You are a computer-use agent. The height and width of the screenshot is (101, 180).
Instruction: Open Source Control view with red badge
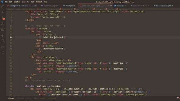(x=3, y=18)
